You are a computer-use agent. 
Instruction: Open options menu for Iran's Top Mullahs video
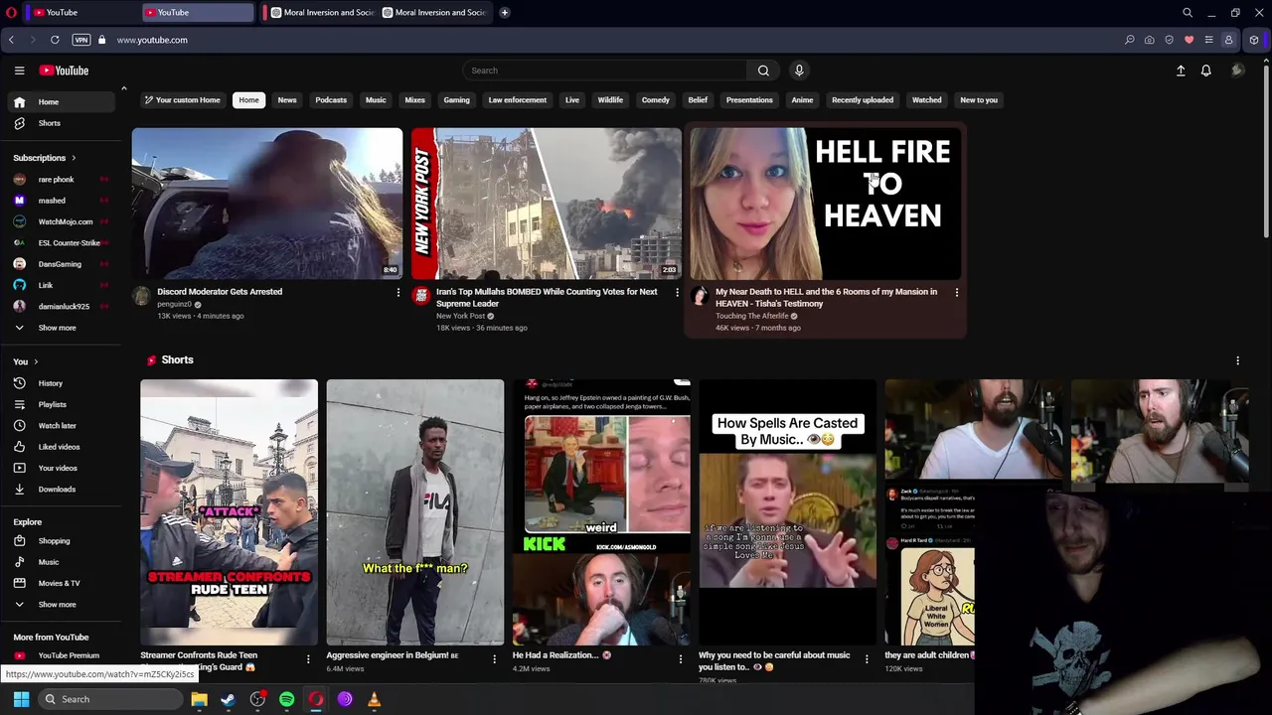point(678,292)
